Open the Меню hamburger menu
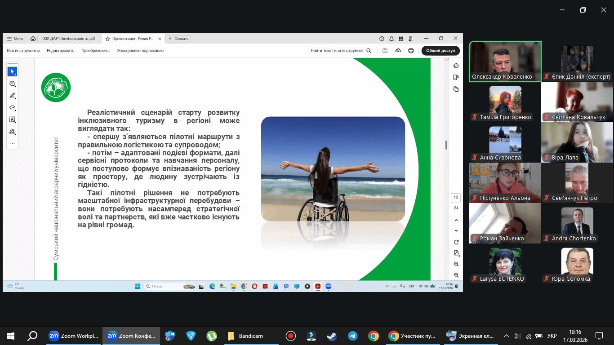 click(15, 39)
